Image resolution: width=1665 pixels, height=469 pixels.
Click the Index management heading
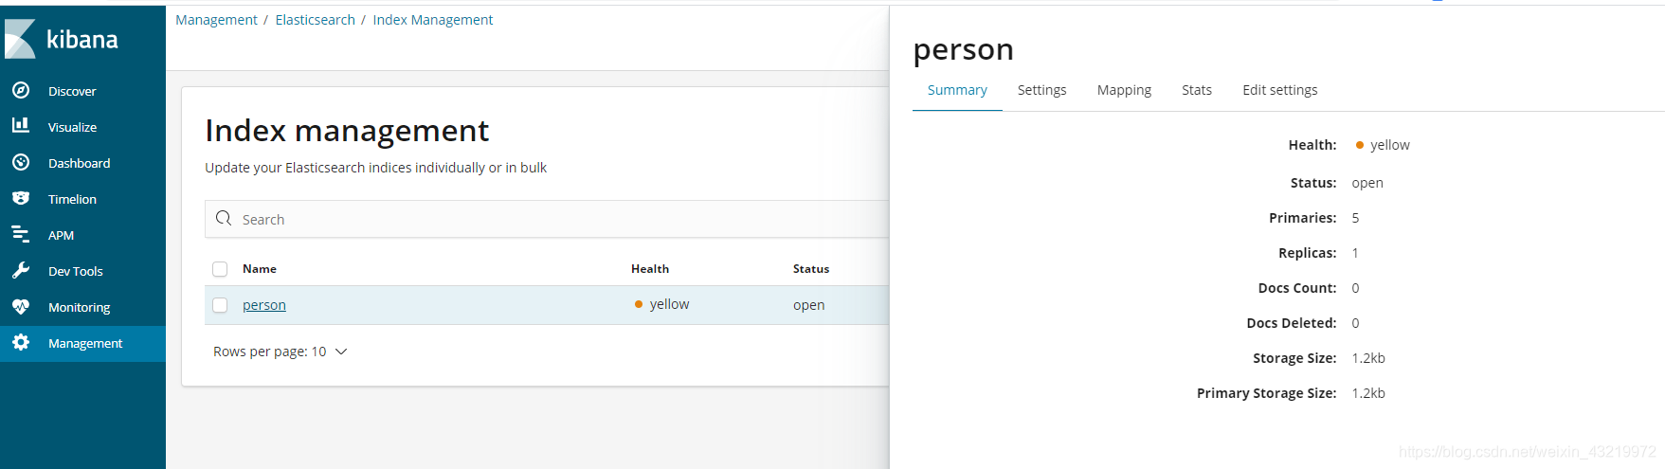[347, 131]
